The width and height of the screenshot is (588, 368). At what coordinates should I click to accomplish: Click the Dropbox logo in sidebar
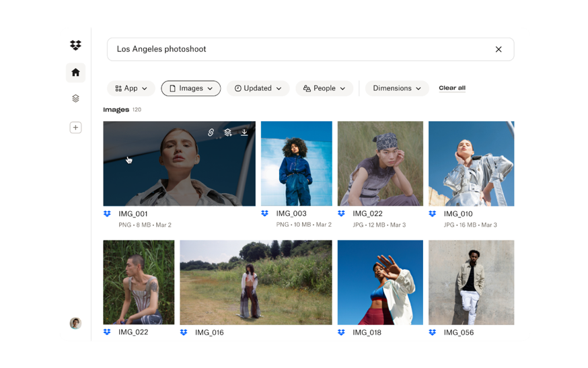click(75, 46)
